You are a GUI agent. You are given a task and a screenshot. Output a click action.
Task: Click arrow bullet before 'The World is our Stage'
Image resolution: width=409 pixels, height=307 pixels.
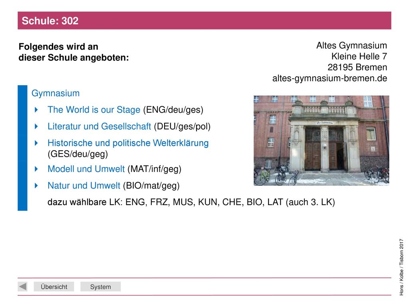pyautogui.click(x=36, y=110)
